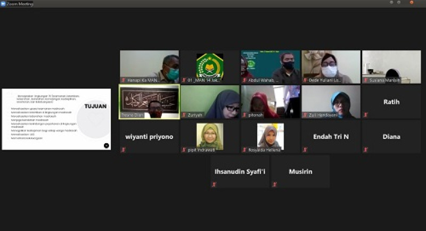Click the round black icon on shared slide
The height and width of the screenshot is (231, 426).
pos(106,145)
